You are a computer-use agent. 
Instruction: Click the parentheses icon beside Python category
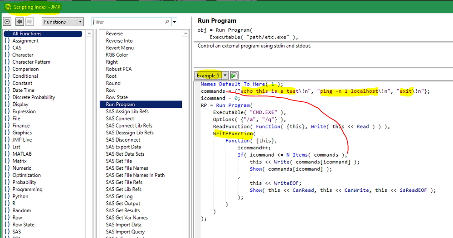[7, 196]
